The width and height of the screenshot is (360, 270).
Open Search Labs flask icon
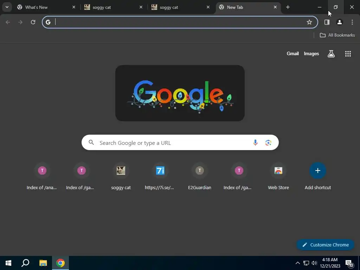point(331,54)
